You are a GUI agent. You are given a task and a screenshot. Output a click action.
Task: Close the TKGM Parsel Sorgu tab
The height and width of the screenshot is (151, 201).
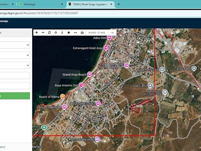111,4
